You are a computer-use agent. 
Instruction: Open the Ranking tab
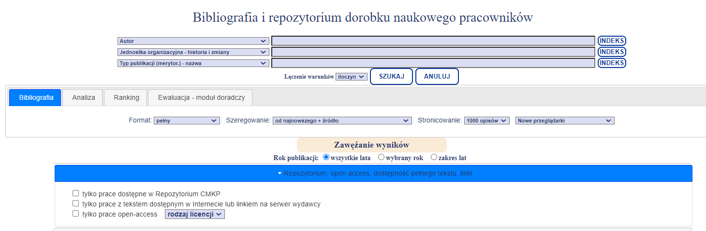[x=126, y=97]
